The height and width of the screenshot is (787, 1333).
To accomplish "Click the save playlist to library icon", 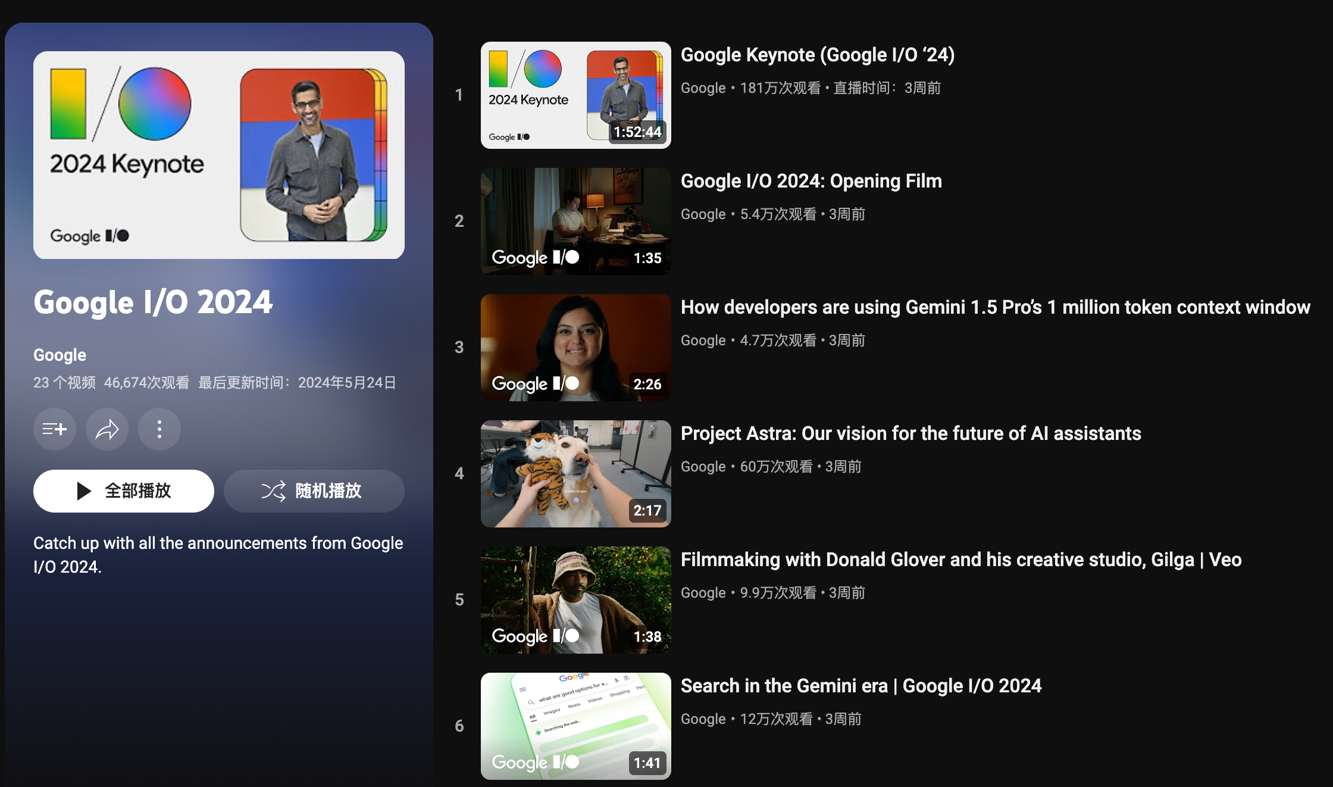I will [55, 429].
